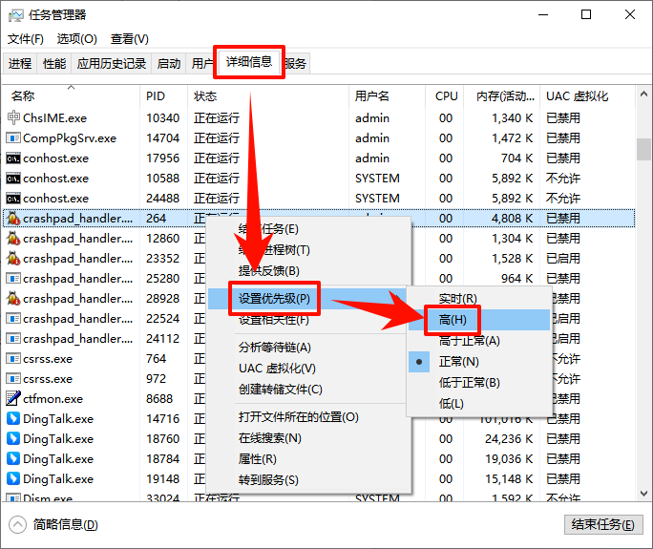This screenshot has height=549, width=653.
Task: Switch to 应用历史记录 tab
Action: pos(111,63)
